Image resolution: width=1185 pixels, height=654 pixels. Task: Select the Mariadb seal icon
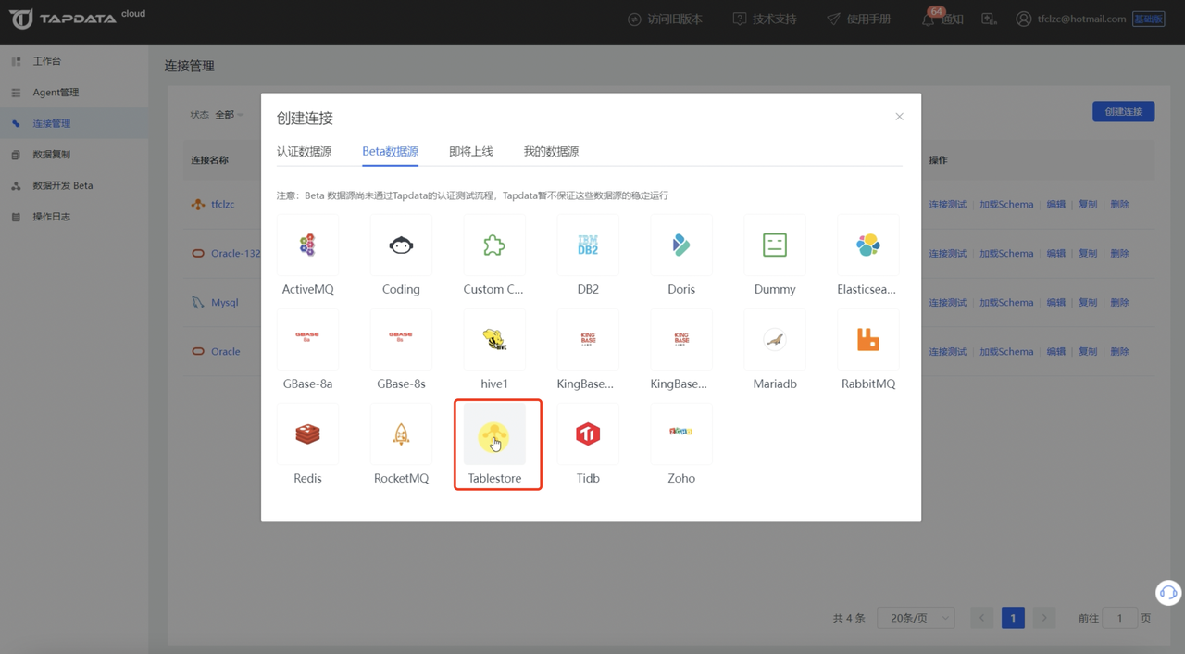(x=775, y=339)
